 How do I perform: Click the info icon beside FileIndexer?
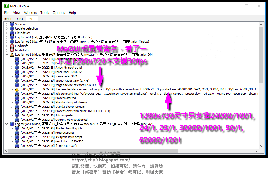[x=12, y=33]
